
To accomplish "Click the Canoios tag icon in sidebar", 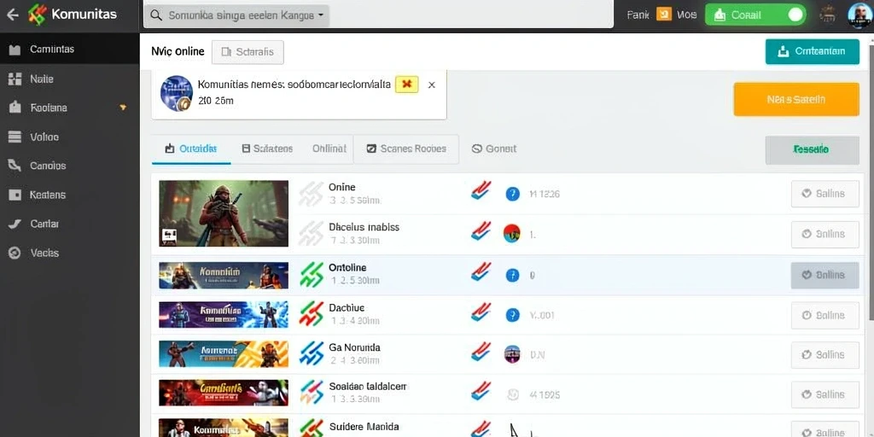I will pyautogui.click(x=15, y=166).
